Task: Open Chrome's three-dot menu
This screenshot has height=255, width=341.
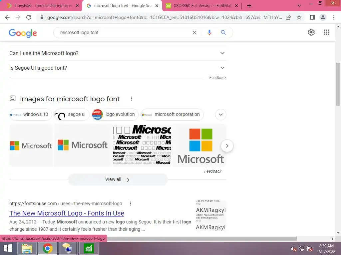Action: [334, 17]
